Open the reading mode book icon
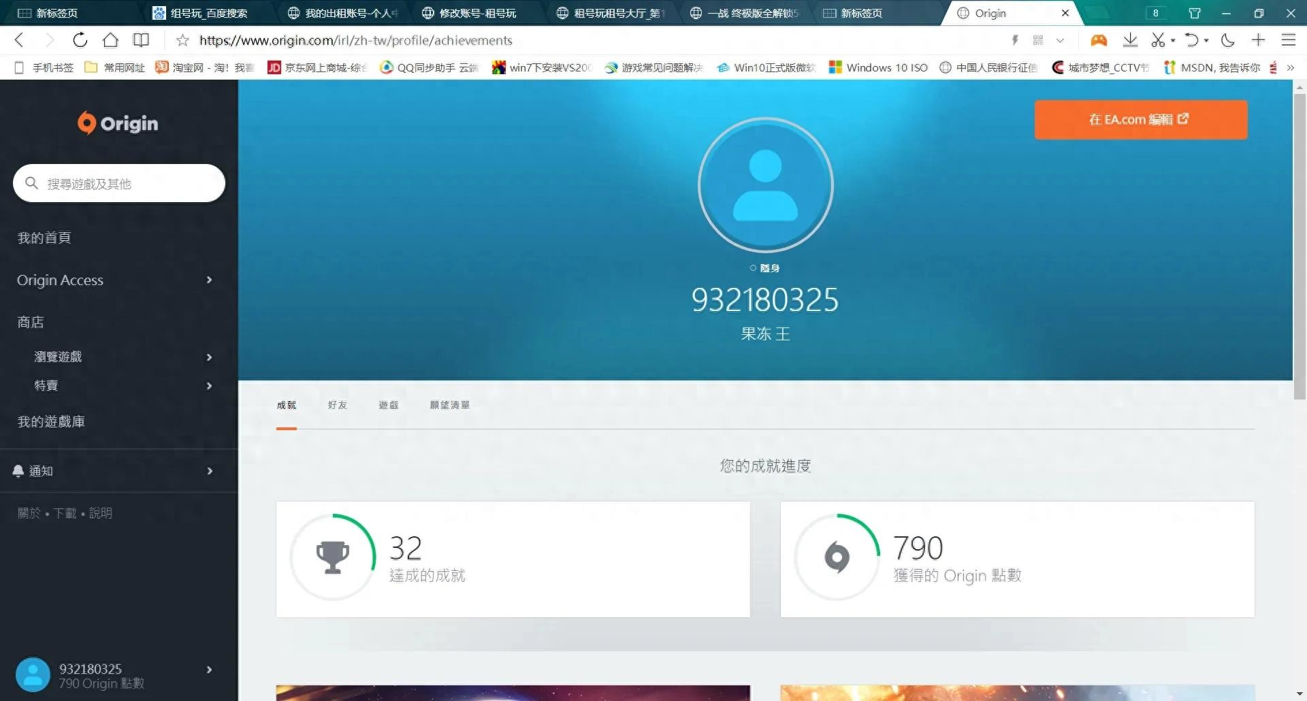The image size is (1307, 701). 141,40
